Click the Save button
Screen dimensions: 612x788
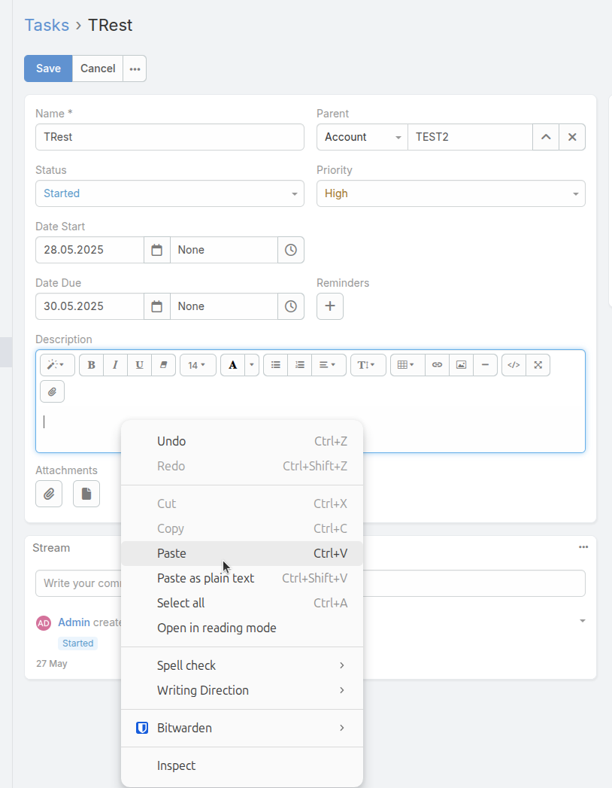coord(48,68)
